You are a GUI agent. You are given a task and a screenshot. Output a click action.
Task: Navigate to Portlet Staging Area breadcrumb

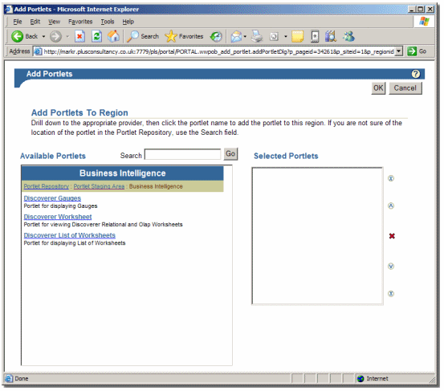[99, 186]
